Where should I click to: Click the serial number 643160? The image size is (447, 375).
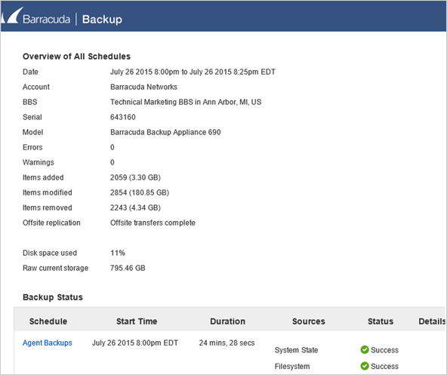(x=122, y=117)
